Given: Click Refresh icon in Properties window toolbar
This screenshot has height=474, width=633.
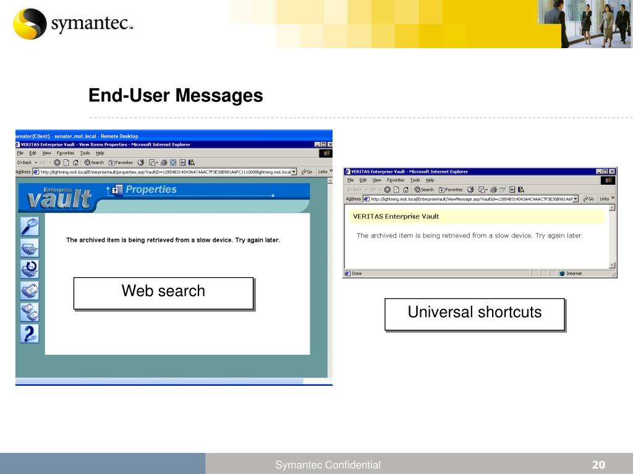Looking at the screenshot, I should coord(66,162).
